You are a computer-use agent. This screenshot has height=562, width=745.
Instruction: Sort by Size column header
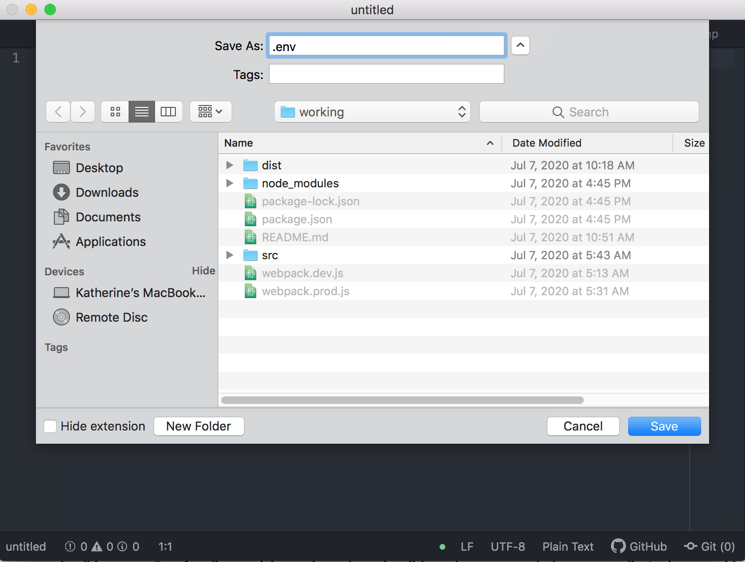coord(691,143)
